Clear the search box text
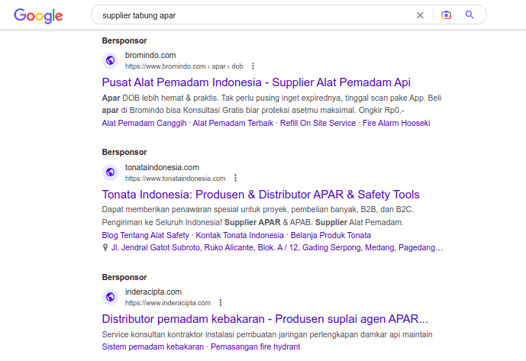Viewport: 526px width, 361px height. point(420,15)
